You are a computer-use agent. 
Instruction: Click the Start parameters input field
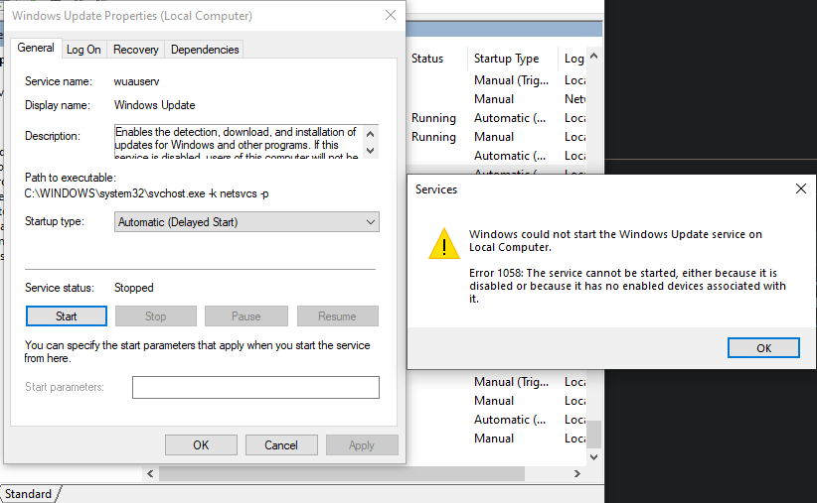tap(255, 388)
